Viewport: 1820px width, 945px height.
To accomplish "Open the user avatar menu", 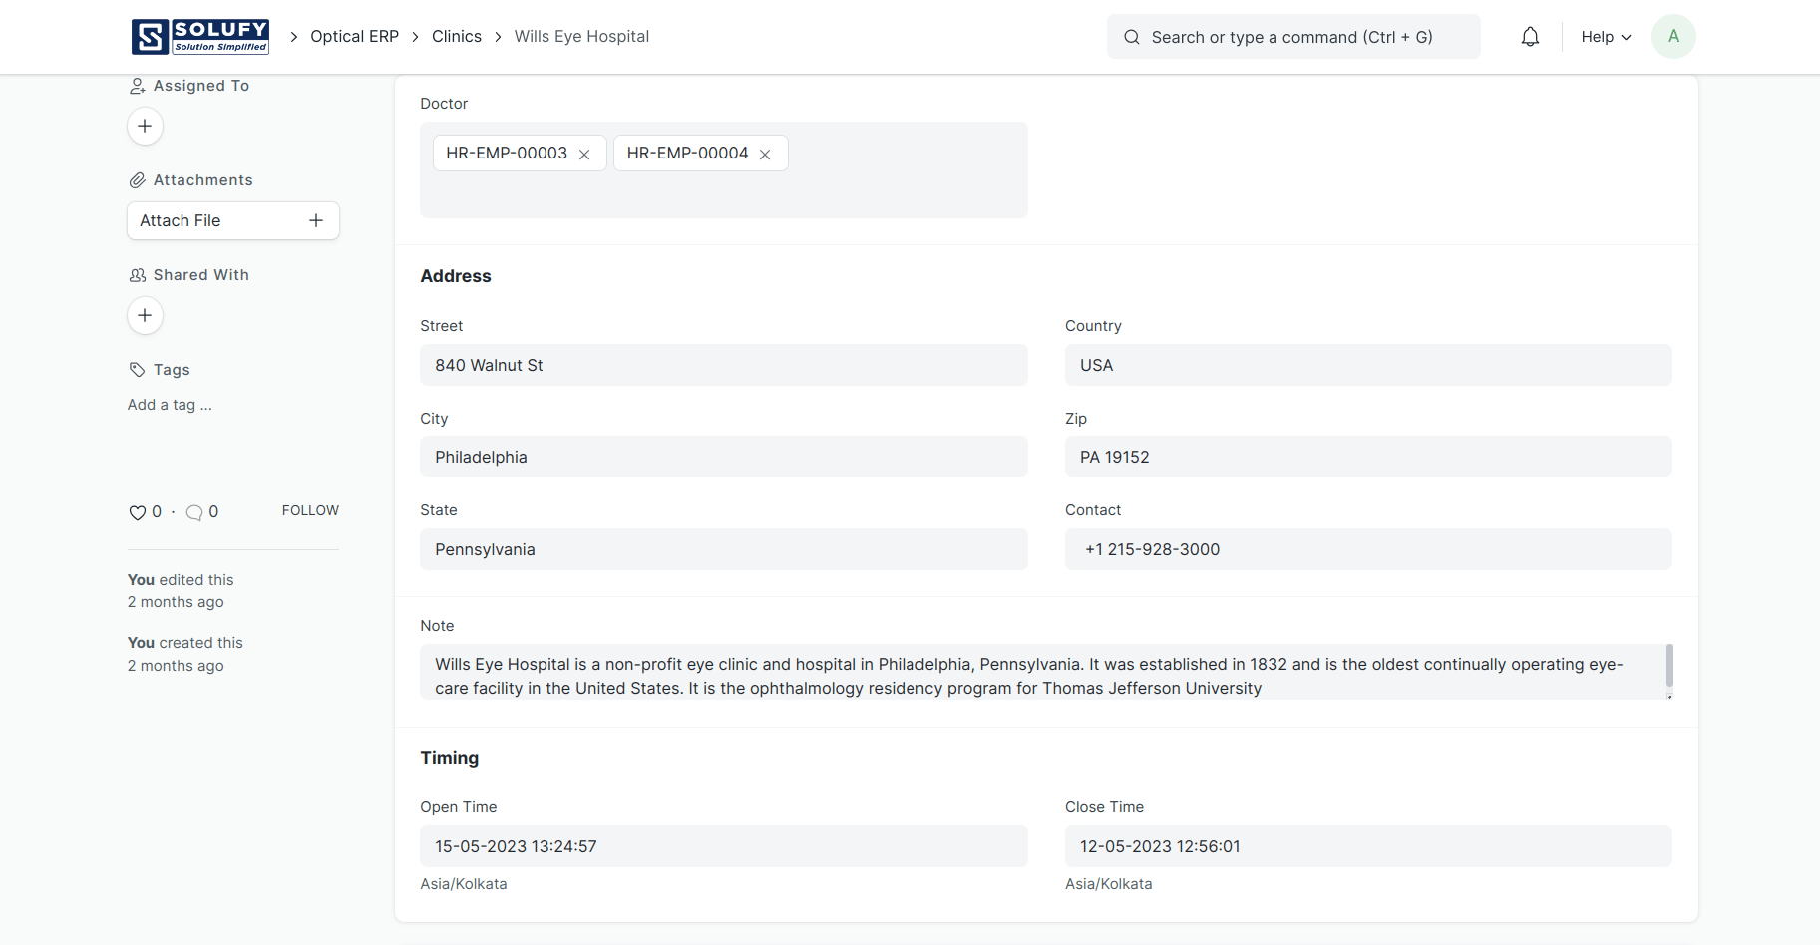I will click(x=1673, y=37).
